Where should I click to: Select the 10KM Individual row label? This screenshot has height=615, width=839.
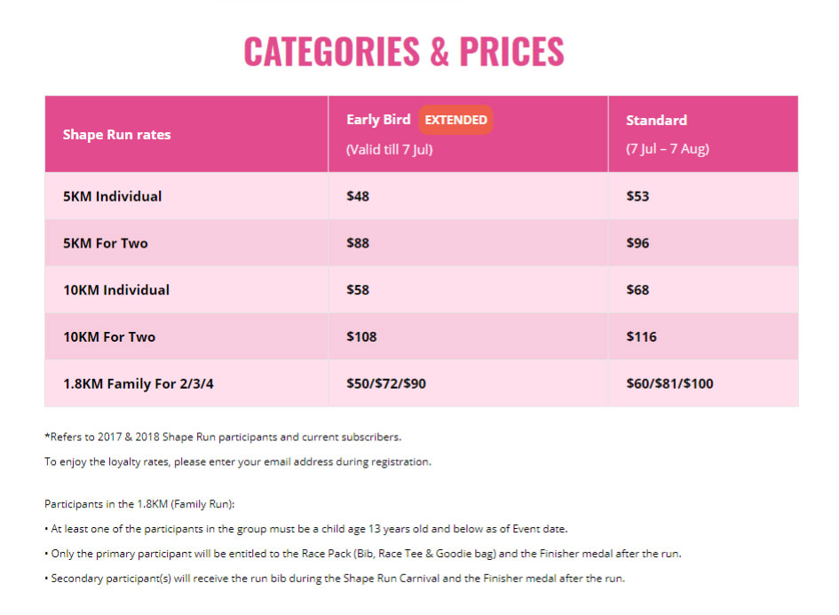(x=116, y=290)
